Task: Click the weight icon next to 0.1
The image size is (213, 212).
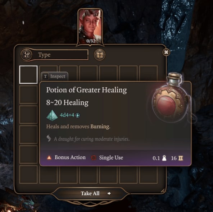Action: coord(164,158)
